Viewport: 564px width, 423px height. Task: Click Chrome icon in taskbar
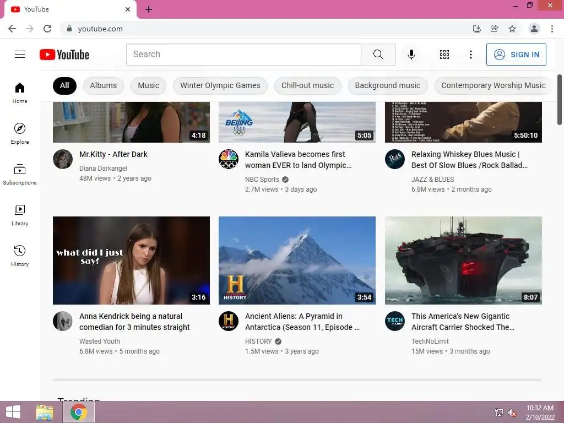(79, 412)
